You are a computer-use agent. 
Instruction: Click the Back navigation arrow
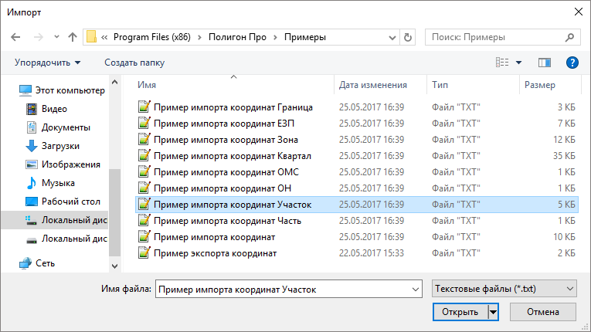[16, 37]
